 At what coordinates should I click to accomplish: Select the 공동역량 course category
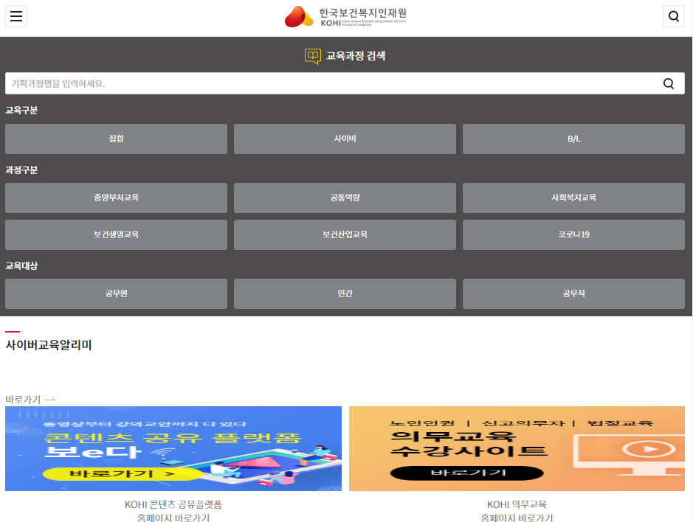tap(345, 198)
